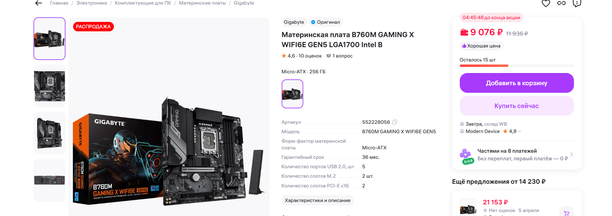View second motherboard top-view thumbnail
612x216 pixels.
49,86
